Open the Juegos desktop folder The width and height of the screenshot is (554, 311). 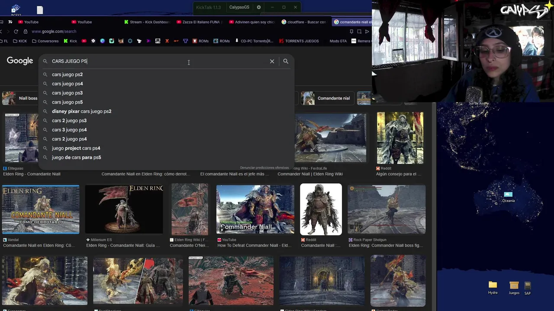514,288
